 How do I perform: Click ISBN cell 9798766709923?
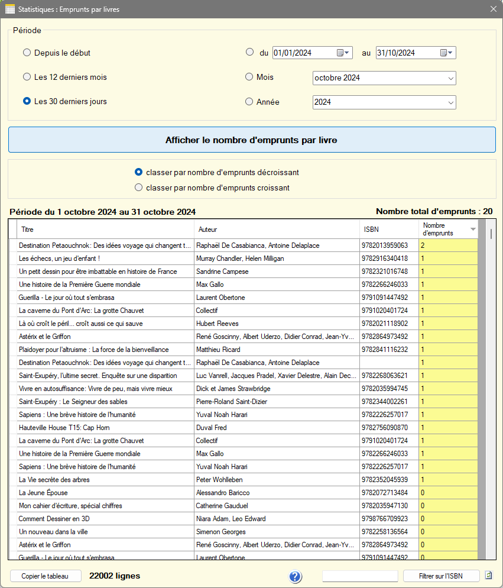point(389,519)
